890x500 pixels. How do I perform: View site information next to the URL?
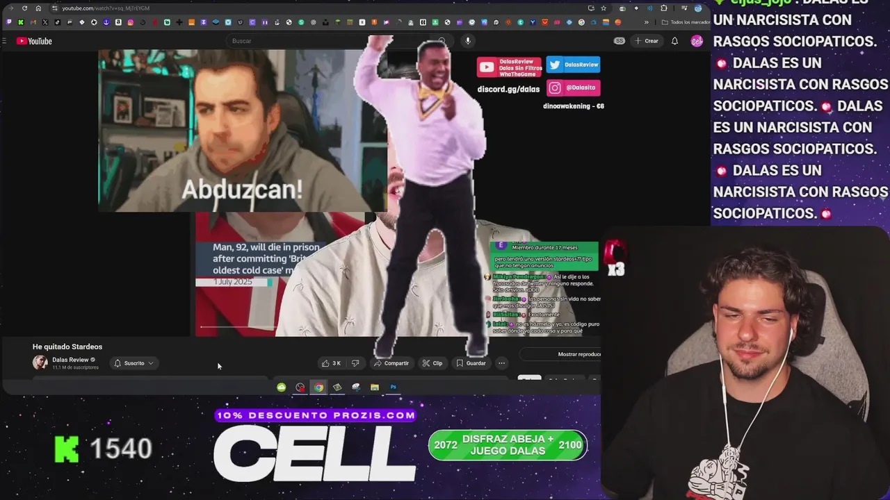(x=54, y=8)
